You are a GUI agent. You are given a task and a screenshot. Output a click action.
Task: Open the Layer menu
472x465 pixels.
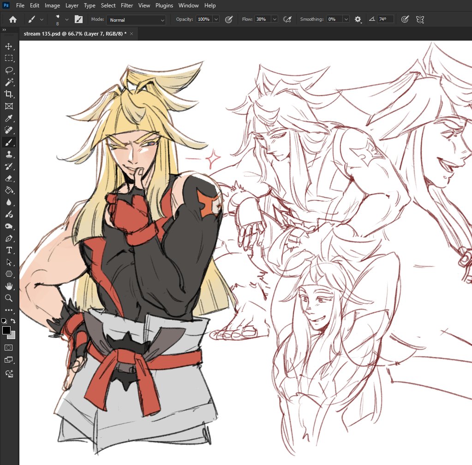coord(72,6)
